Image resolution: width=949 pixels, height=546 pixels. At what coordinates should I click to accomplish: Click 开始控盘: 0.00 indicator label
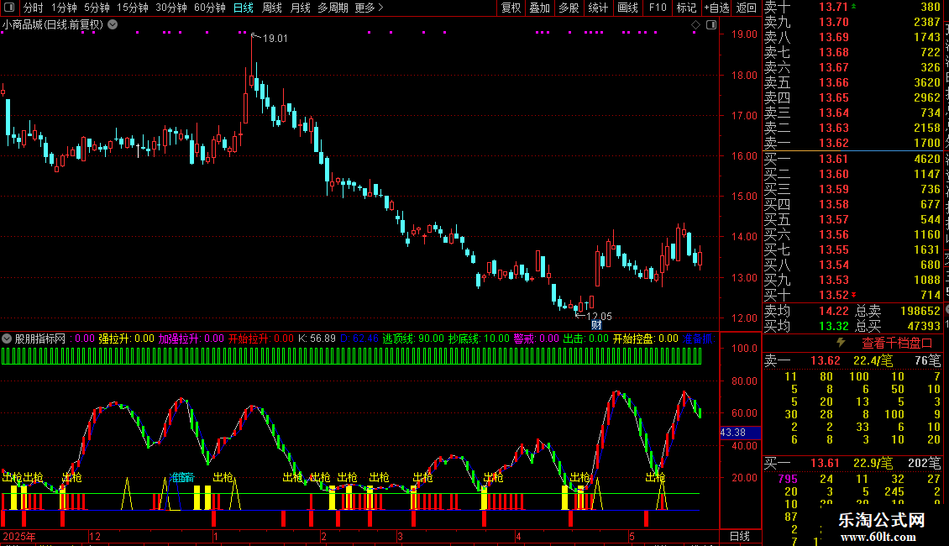(x=645, y=339)
